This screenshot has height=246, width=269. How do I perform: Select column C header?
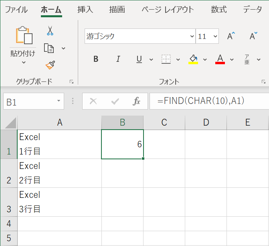(164, 123)
